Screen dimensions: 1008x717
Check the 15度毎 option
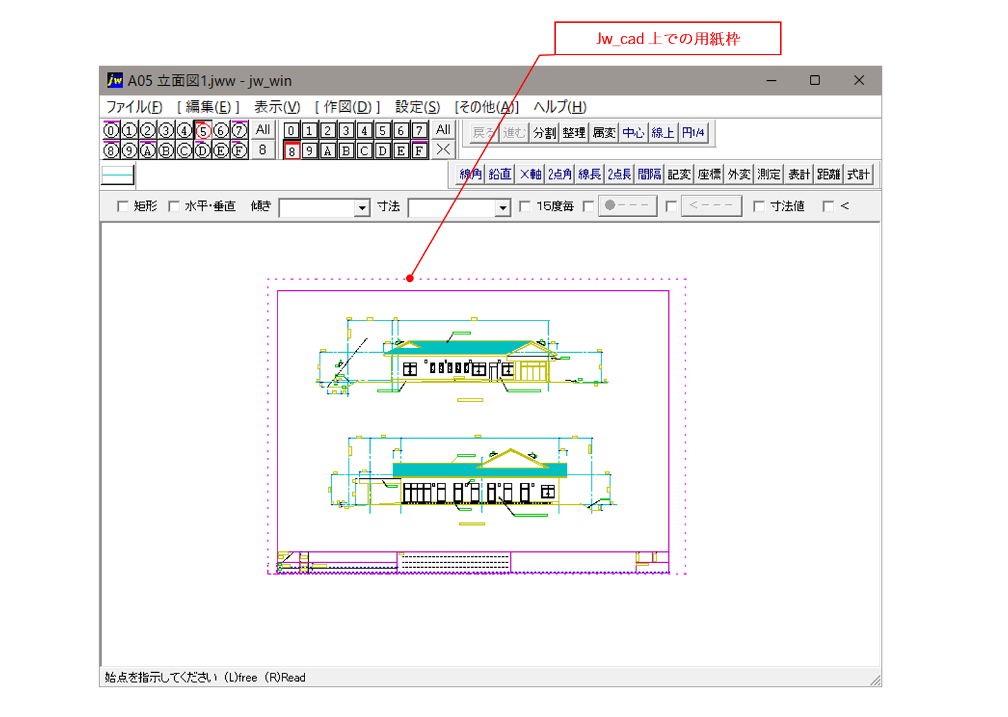[525, 207]
